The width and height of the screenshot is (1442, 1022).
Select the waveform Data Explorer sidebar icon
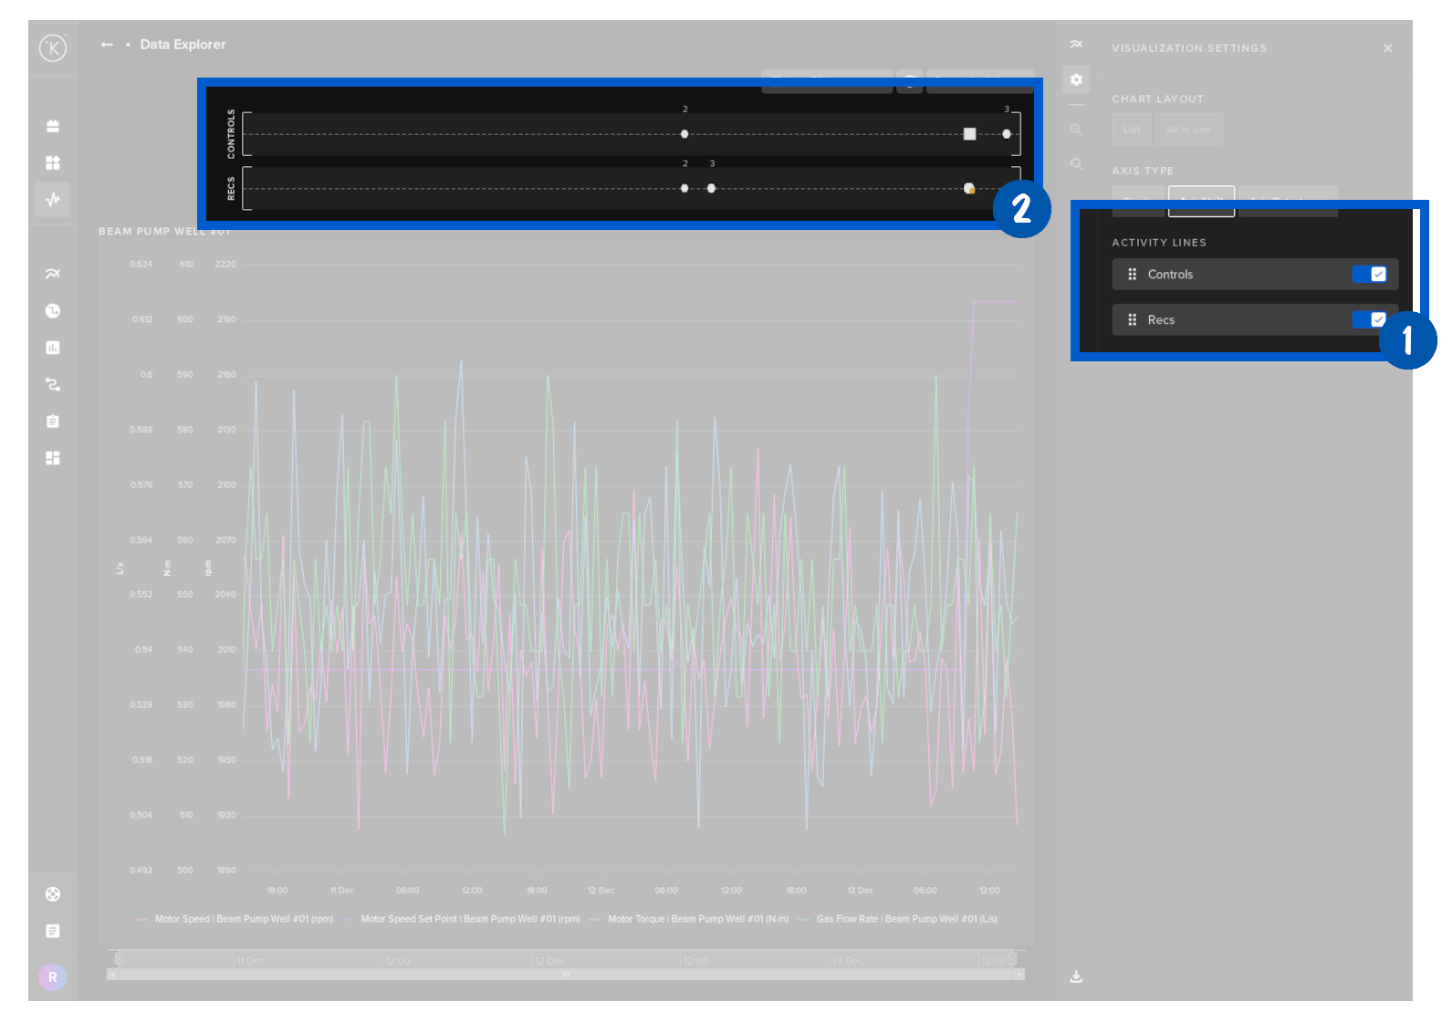tap(53, 199)
